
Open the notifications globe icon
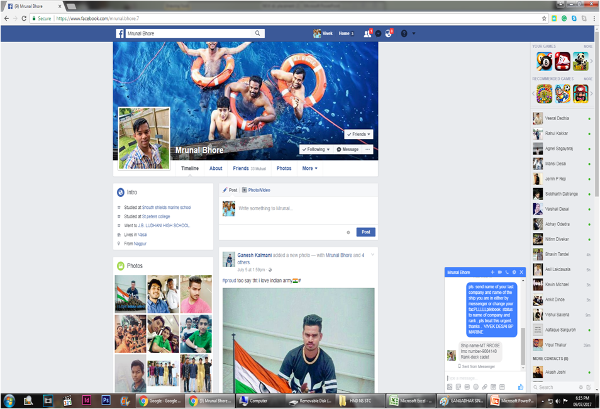389,33
